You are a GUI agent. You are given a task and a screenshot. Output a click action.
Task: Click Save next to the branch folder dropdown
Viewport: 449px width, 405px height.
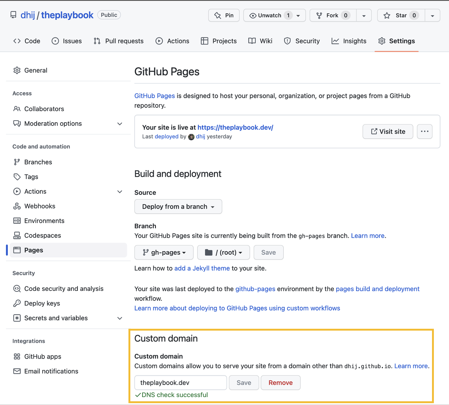coord(269,253)
